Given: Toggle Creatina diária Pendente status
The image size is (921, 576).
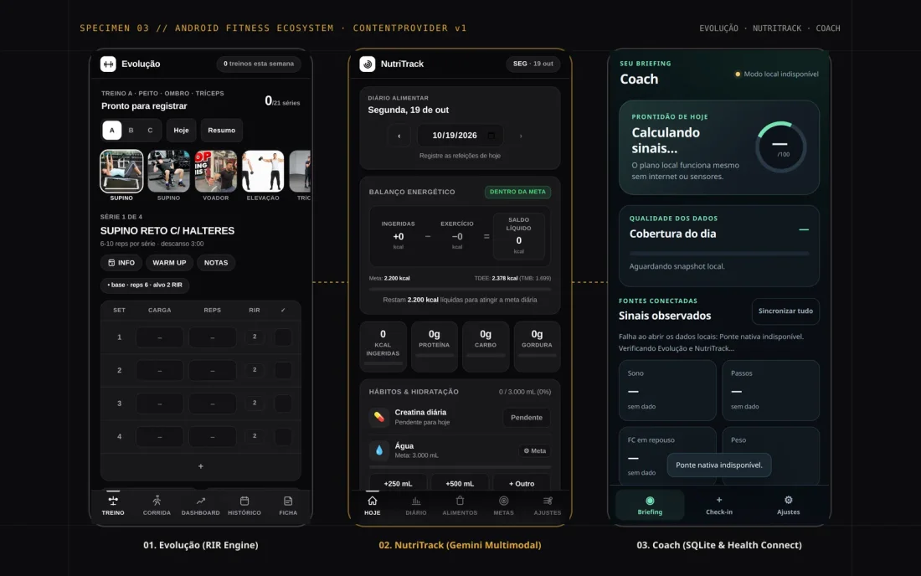Looking at the screenshot, I should coord(527,418).
